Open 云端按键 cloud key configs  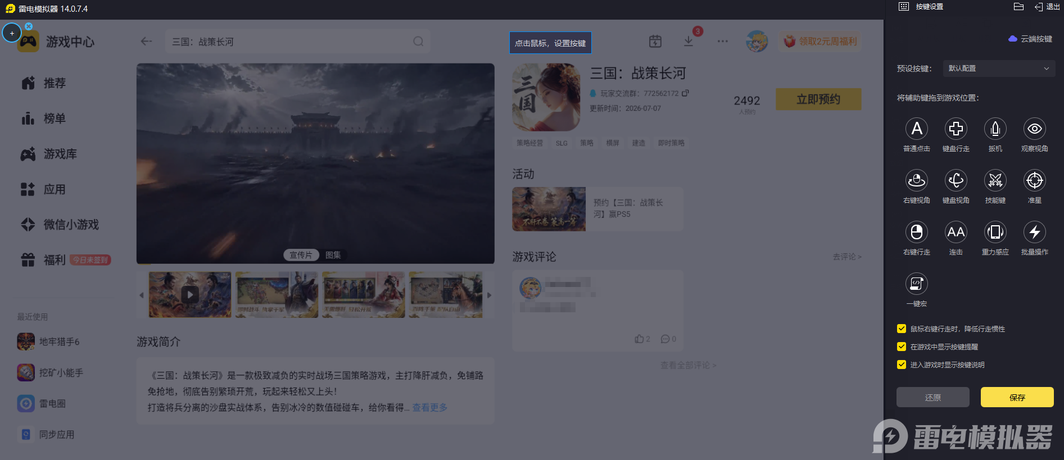pos(1030,39)
